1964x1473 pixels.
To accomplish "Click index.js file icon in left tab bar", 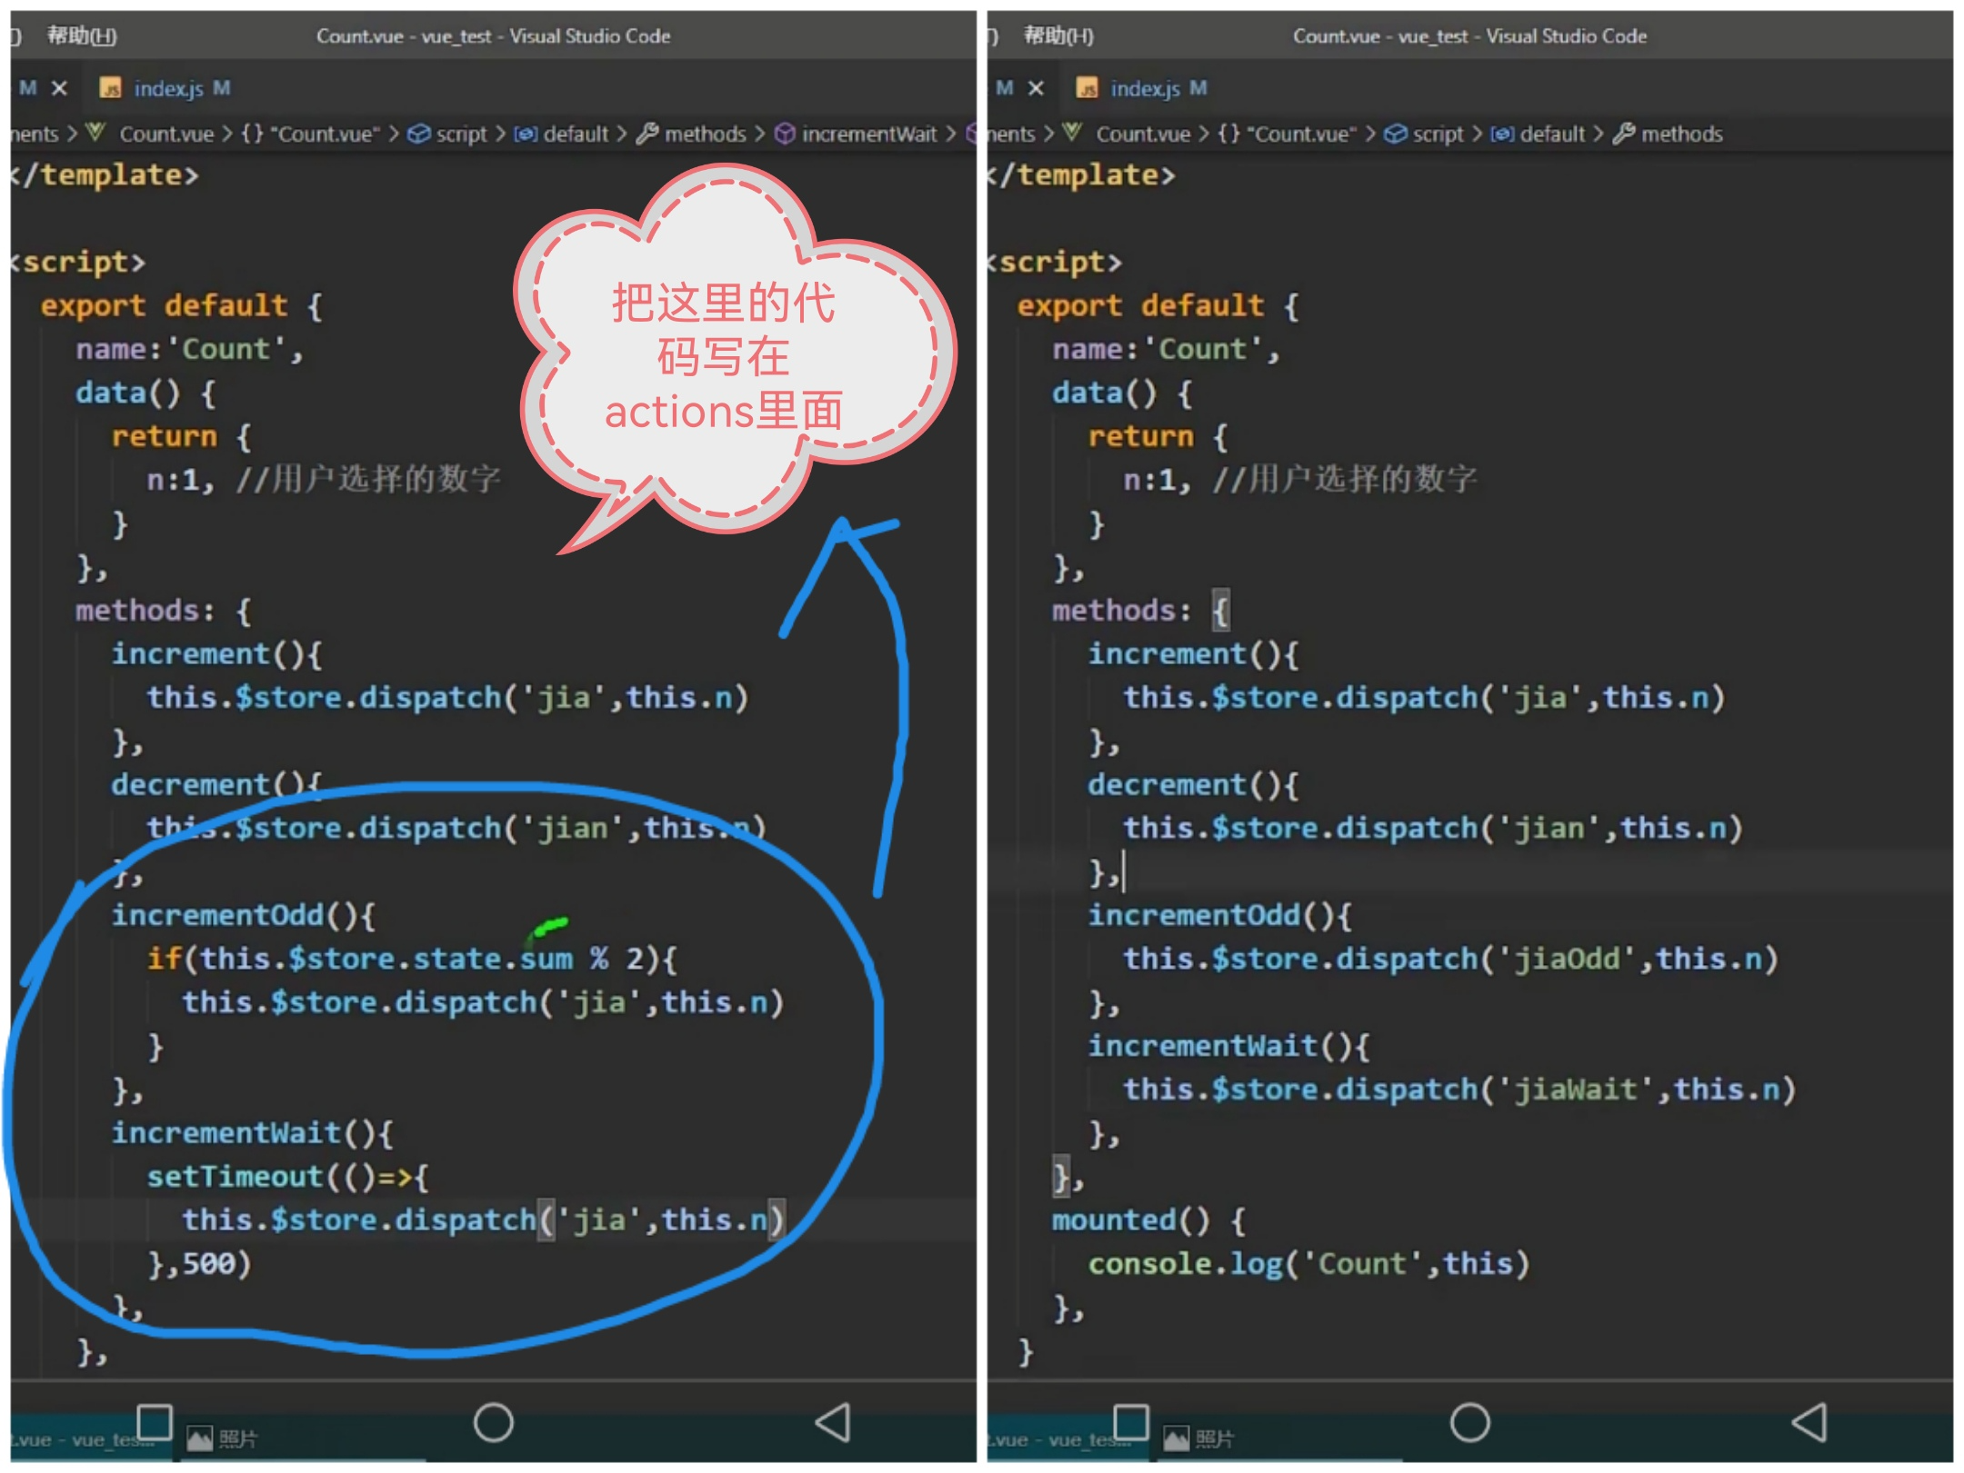I will [x=110, y=88].
